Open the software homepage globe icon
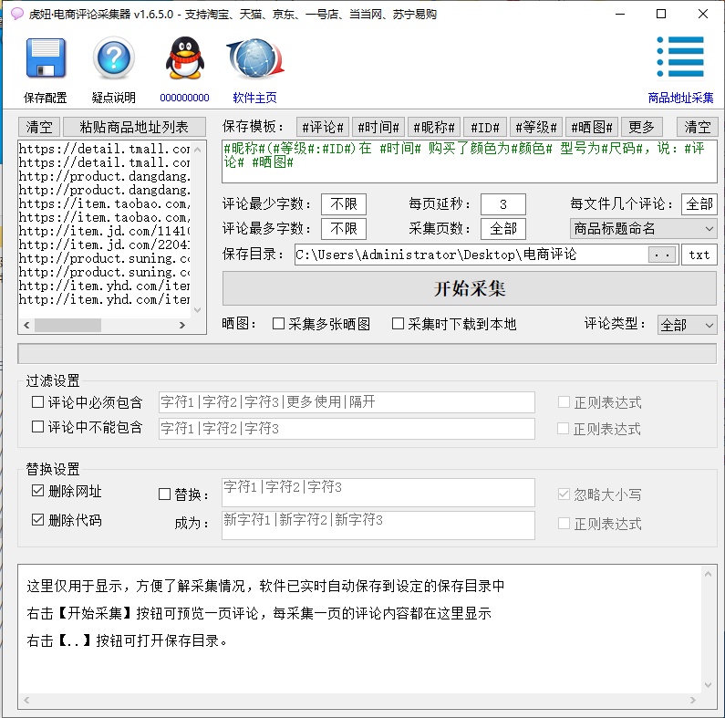Screen dimensions: 725x718 coord(254,60)
